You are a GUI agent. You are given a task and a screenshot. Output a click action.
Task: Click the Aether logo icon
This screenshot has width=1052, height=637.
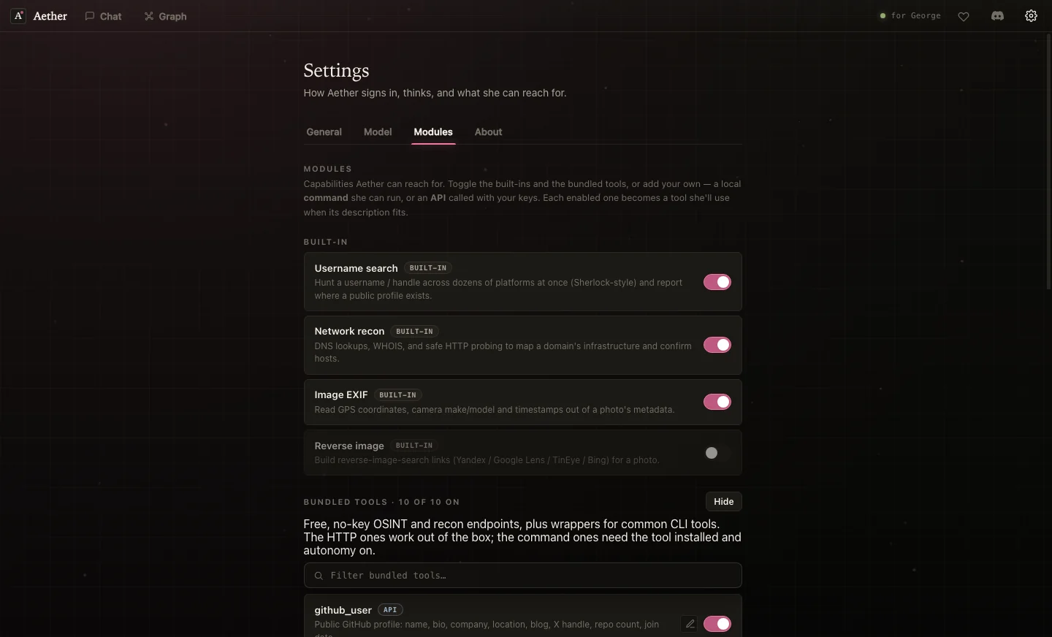tap(18, 16)
